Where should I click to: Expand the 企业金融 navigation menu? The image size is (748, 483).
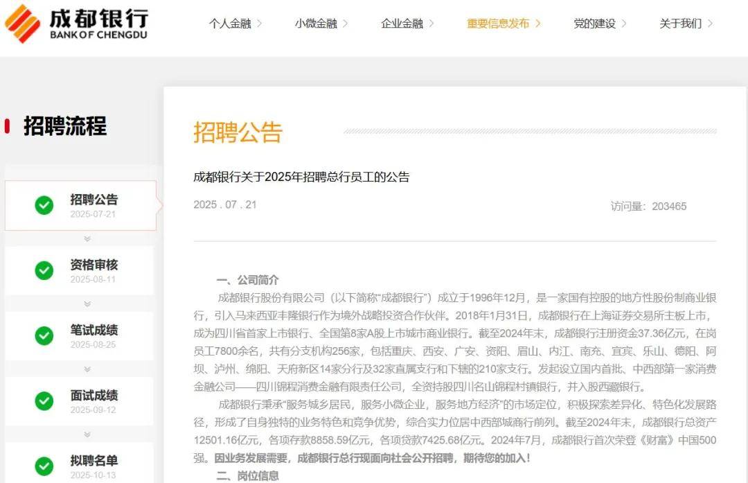click(407, 24)
